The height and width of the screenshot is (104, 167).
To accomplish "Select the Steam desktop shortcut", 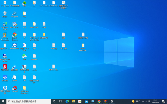I will tap(15, 78).
